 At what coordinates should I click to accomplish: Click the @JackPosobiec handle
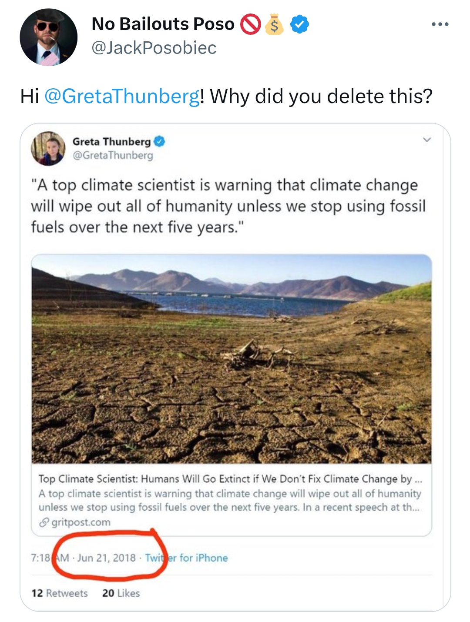(154, 48)
